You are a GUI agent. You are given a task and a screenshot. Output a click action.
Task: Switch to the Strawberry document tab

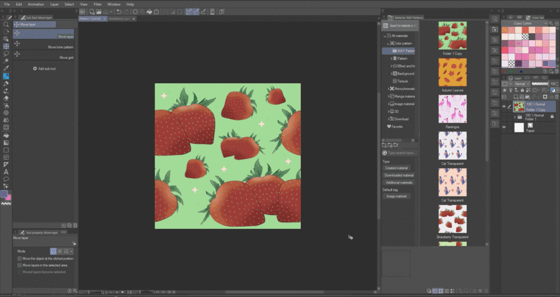(120, 19)
